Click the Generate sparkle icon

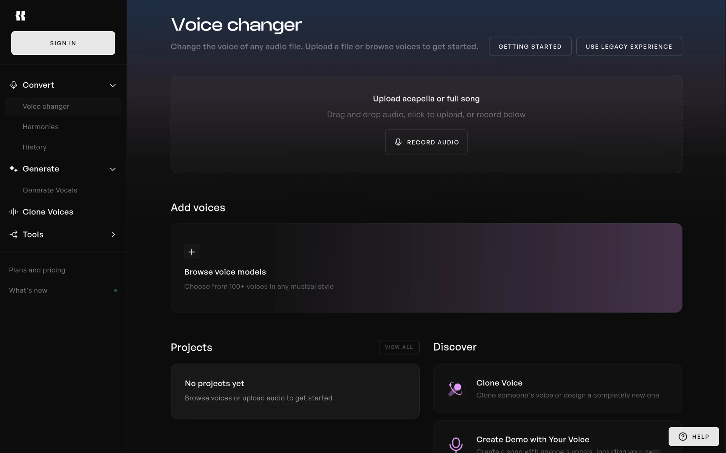click(x=14, y=169)
